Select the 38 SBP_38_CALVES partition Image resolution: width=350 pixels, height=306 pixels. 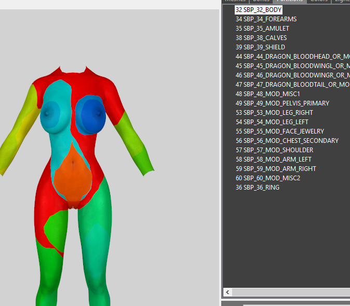point(261,38)
